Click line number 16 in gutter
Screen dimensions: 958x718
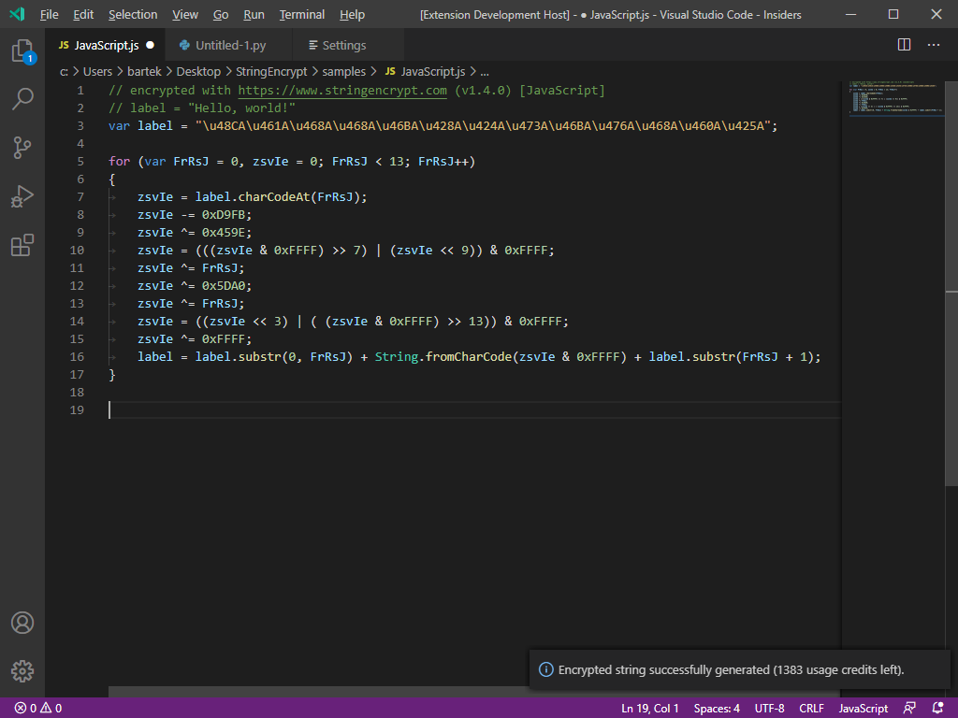(77, 356)
